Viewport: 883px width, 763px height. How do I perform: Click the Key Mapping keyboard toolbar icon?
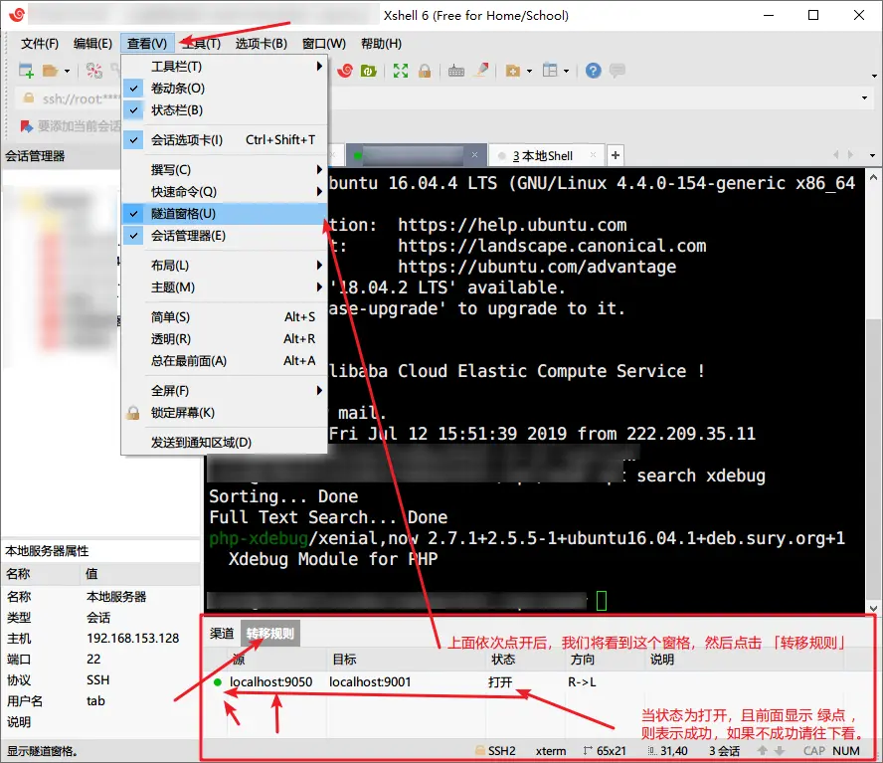point(456,71)
